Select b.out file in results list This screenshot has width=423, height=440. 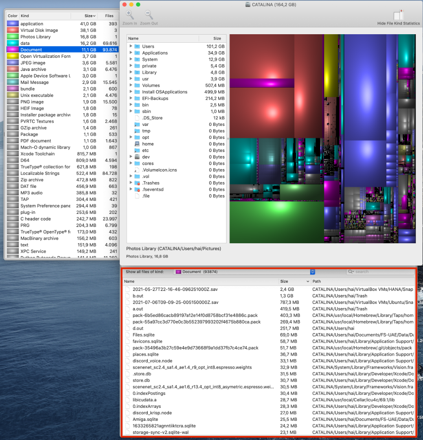coord(138,296)
